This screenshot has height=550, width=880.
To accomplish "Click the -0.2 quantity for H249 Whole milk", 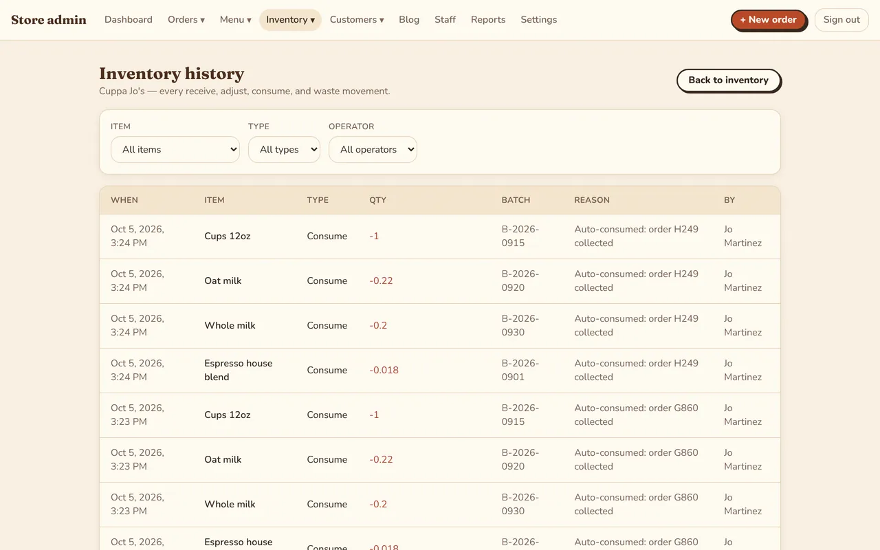I will tap(378, 326).
